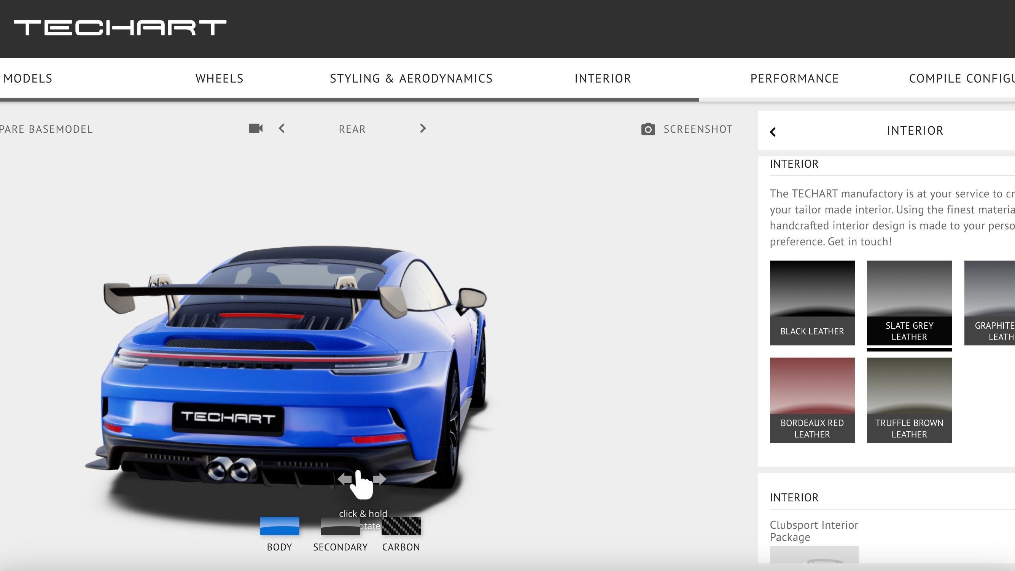The height and width of the screenshot is (571, 1015).
Task: Open the PERFORMANCE section
Action: pyautogui.click(x=794, y=78)
